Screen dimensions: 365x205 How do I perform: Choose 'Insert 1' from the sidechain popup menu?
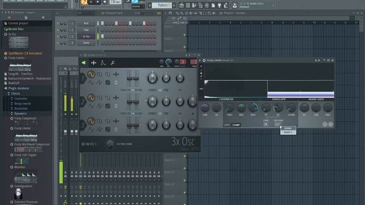[288, 132]
